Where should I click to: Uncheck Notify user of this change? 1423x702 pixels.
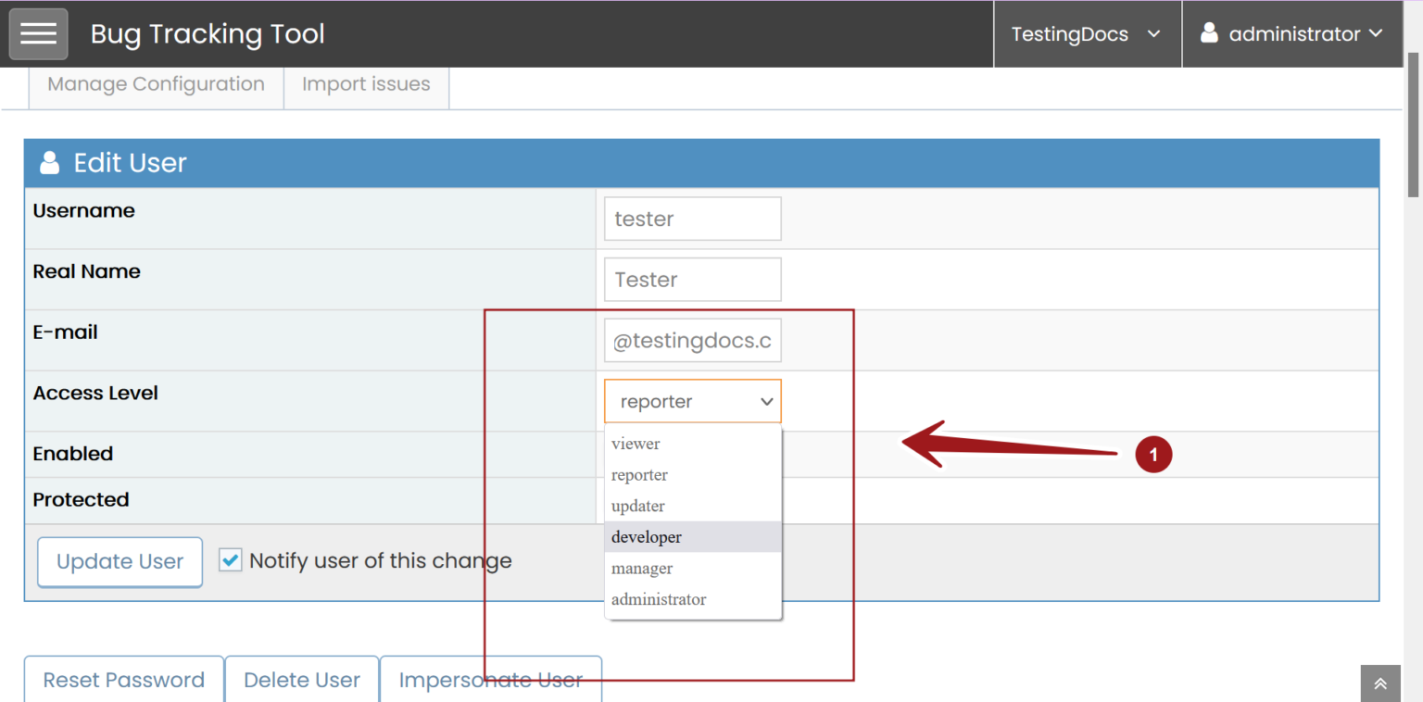pos(230,559)
